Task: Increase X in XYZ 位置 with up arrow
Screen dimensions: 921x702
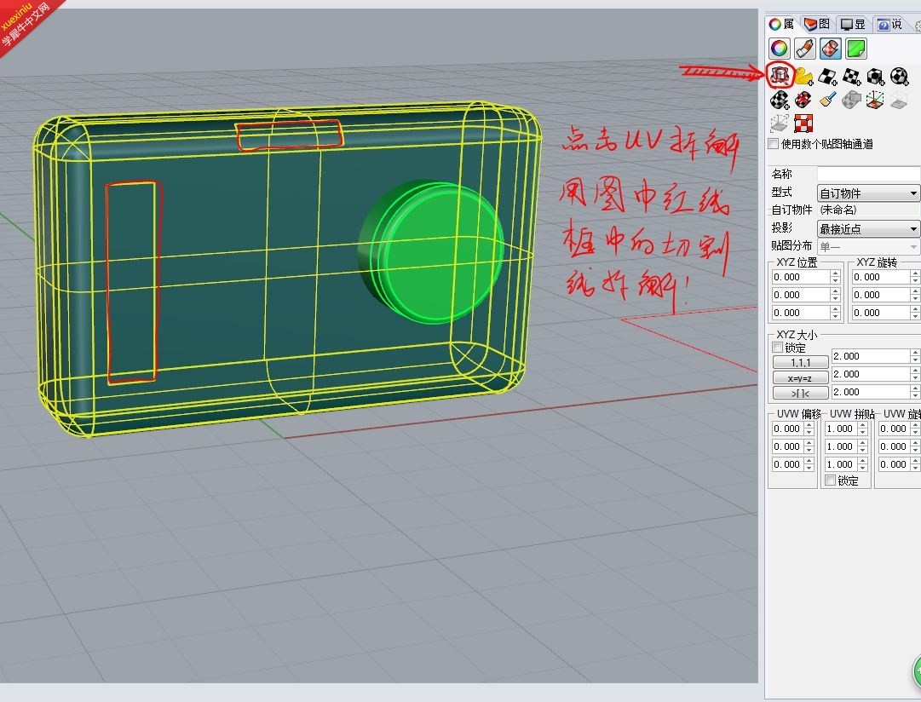Action: 835,273
